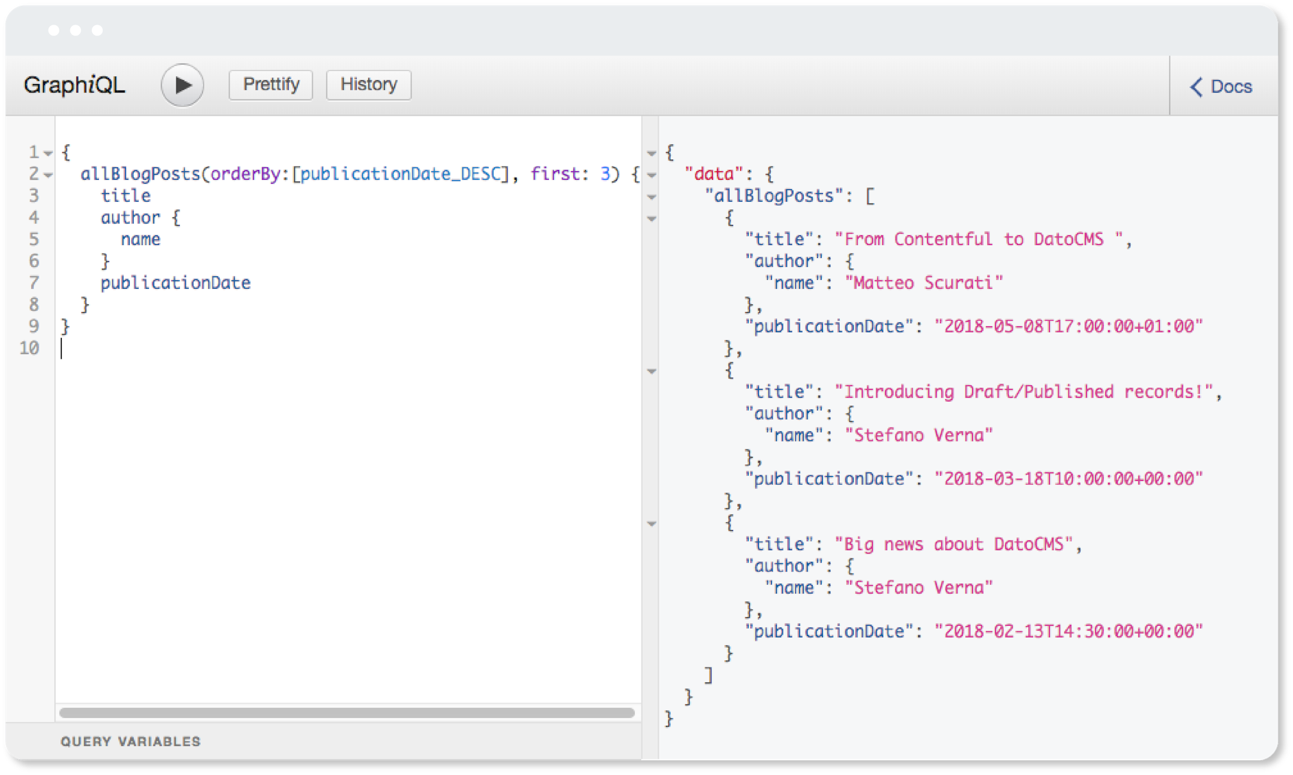The height and width of the screenshot is (775, 1293).
Task: Place cursor on empty line 10 of the editor
Action: point(194,348)
